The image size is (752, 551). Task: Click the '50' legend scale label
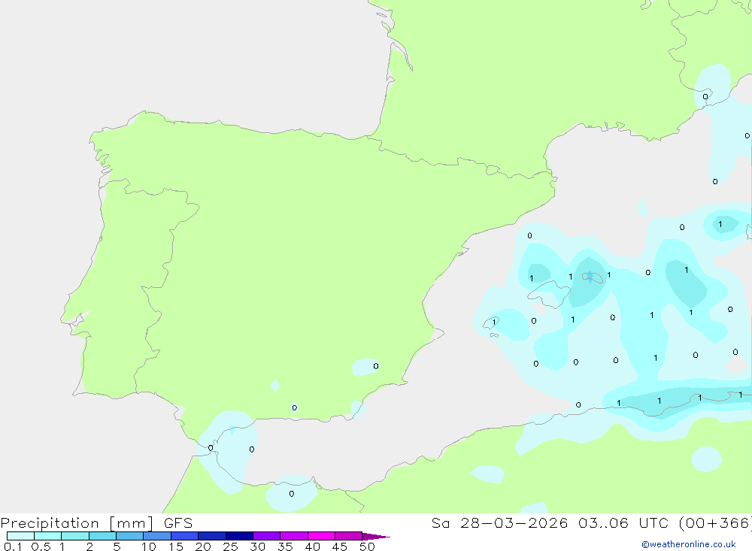[x=367, y=546]
